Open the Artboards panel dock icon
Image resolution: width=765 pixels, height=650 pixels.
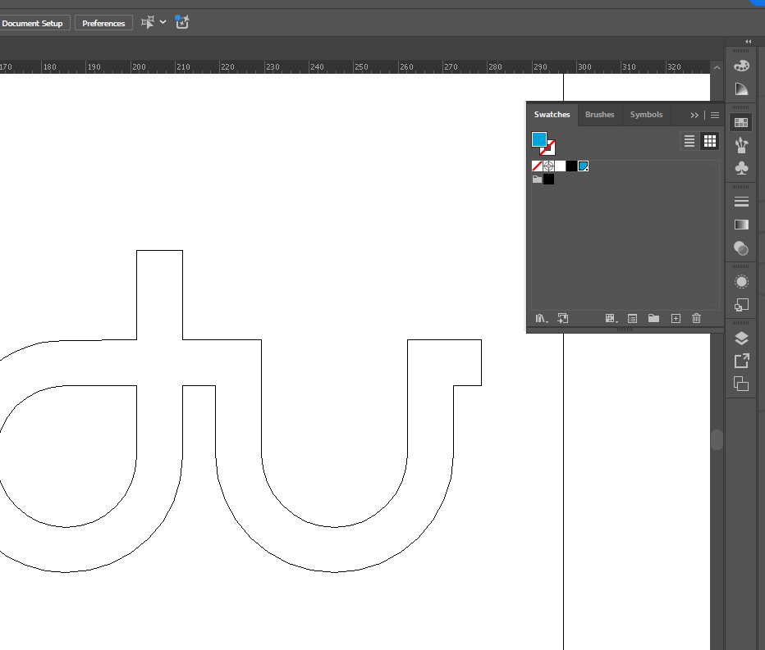(741, 384)
